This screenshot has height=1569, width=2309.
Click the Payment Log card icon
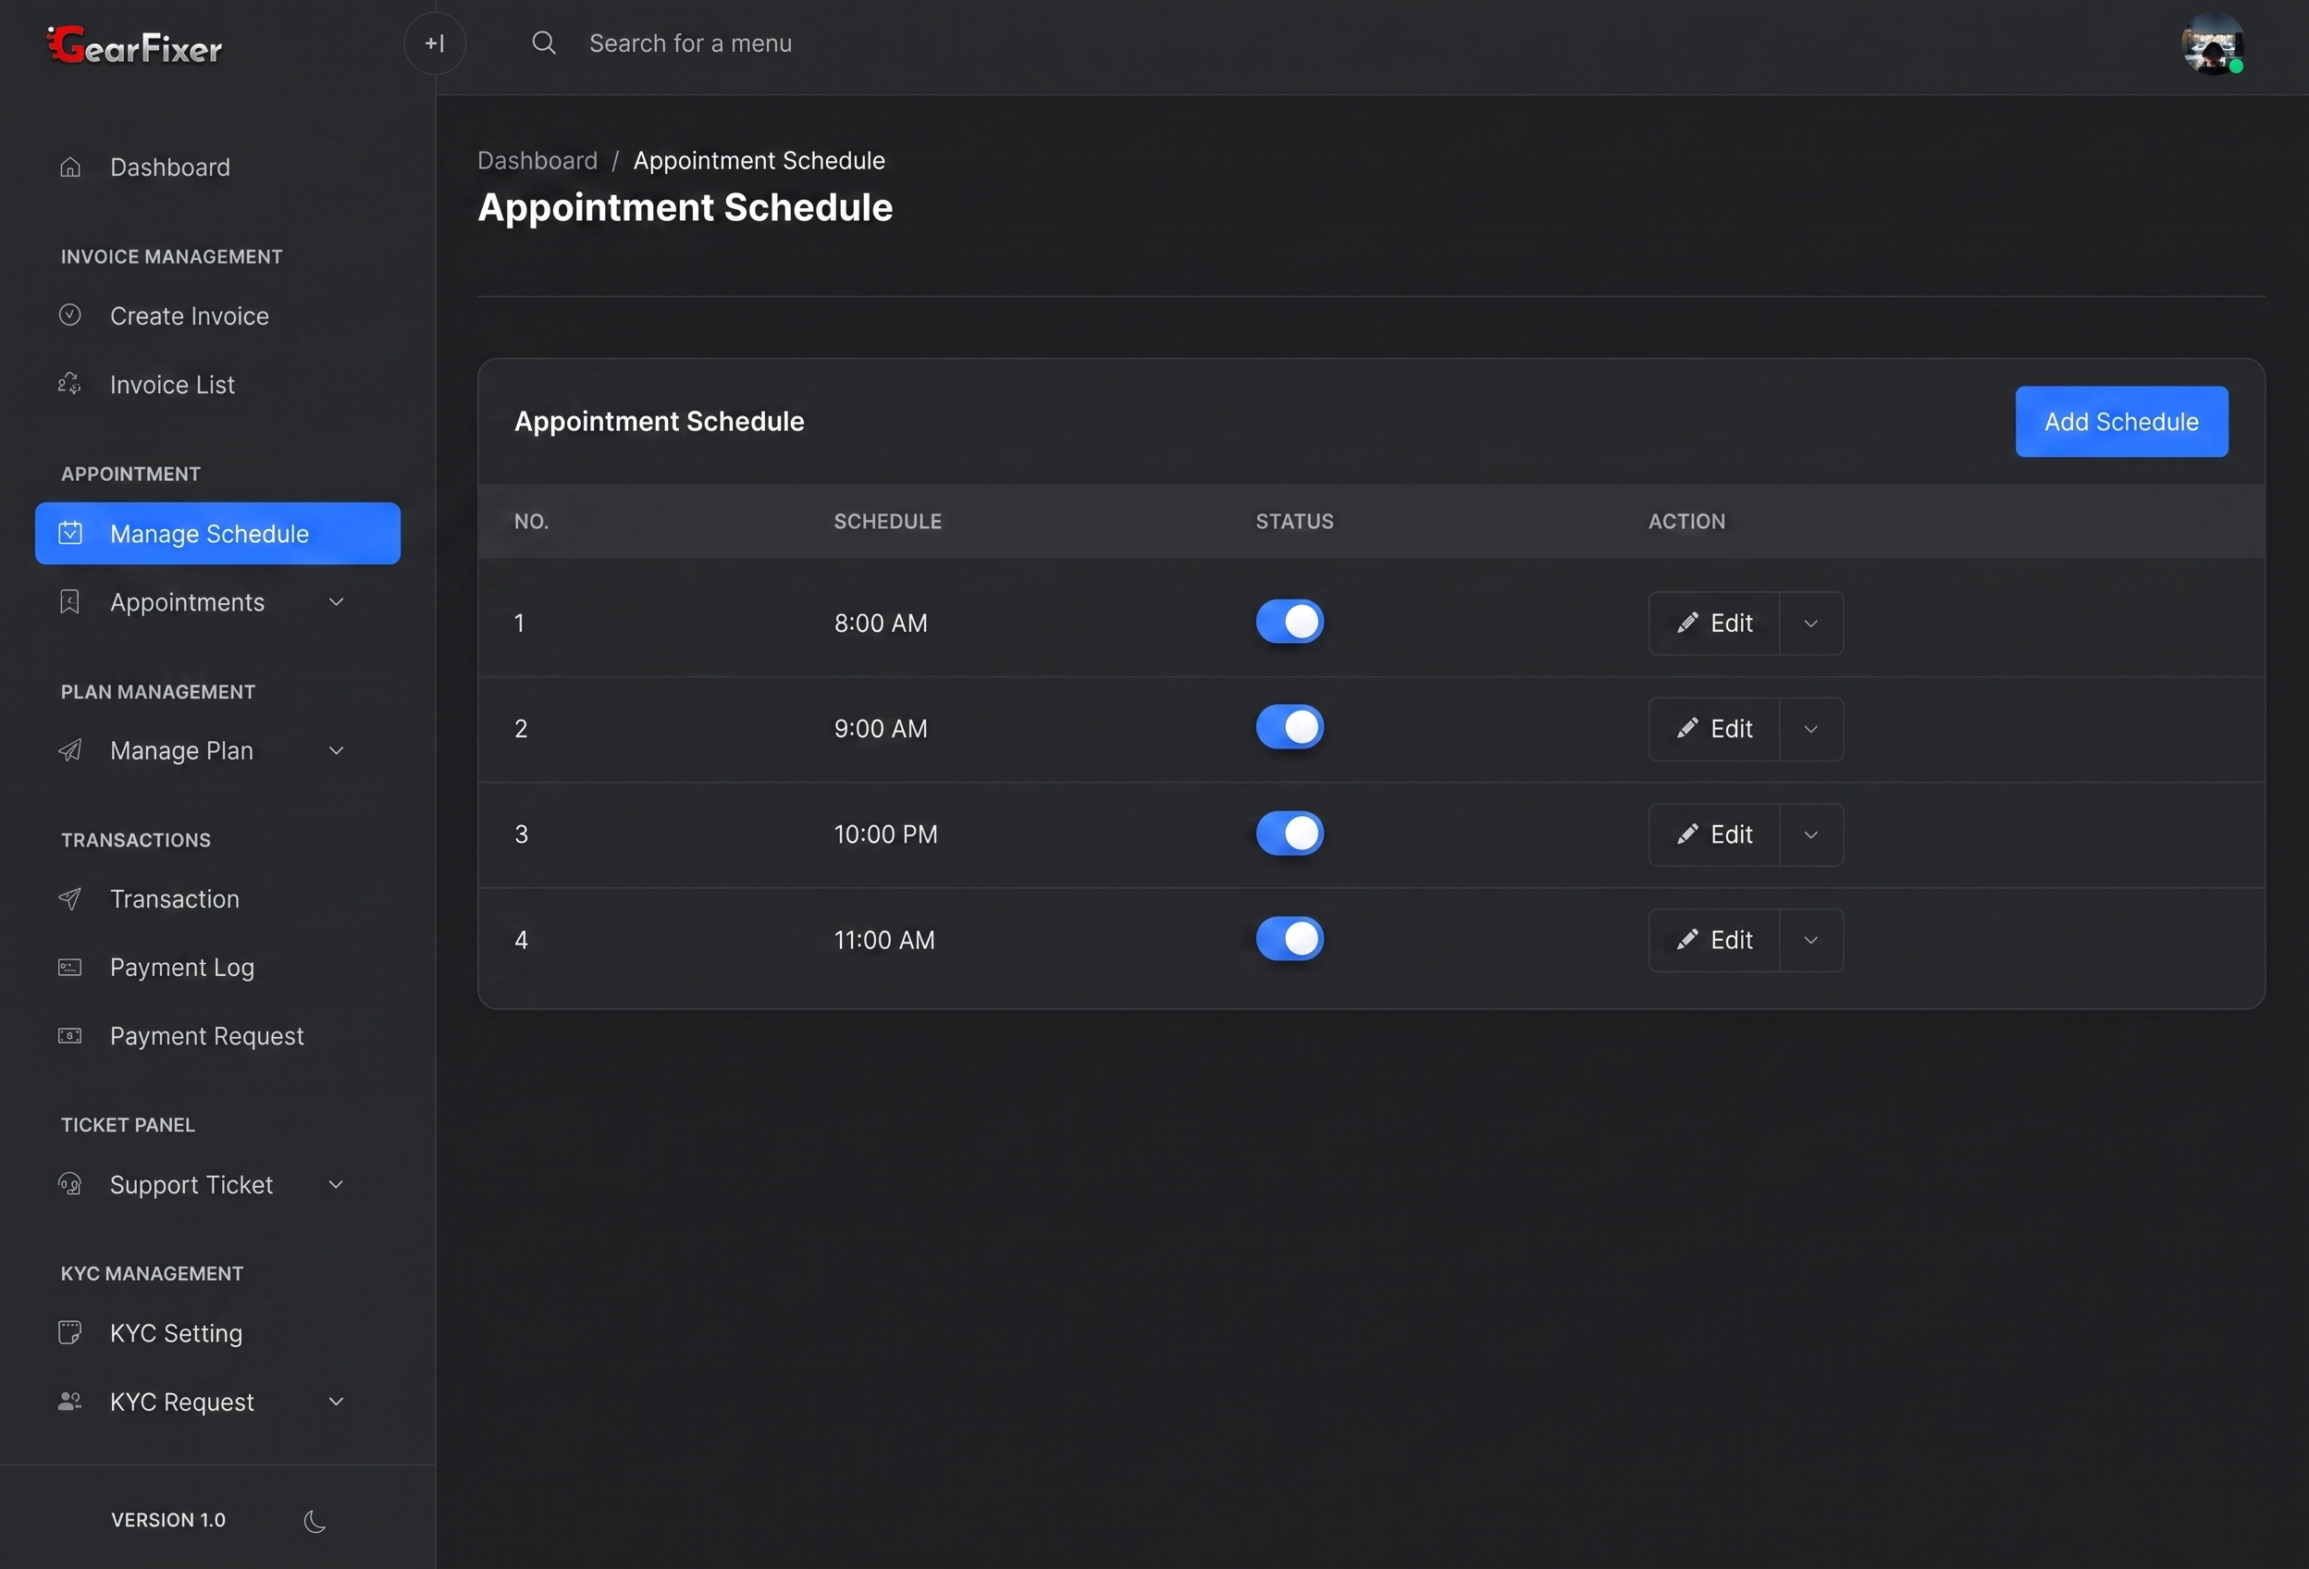coord(69,967)
